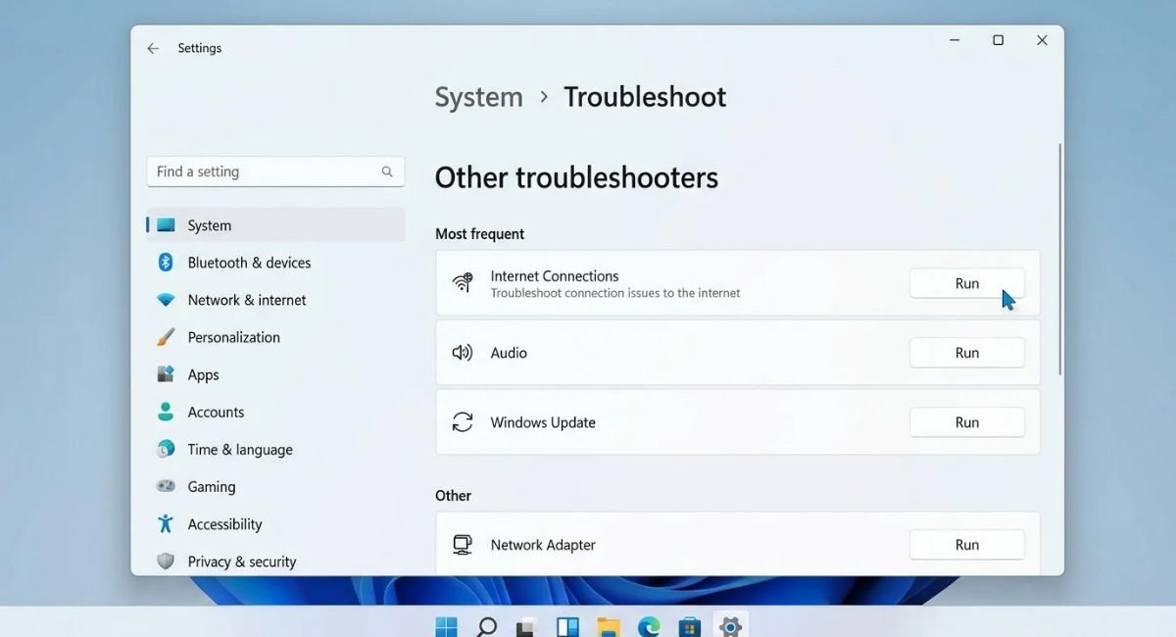Click the Windows Update label text
Image resolution: width=1176 pixels, height=637 pixels.
pos(543,422)
